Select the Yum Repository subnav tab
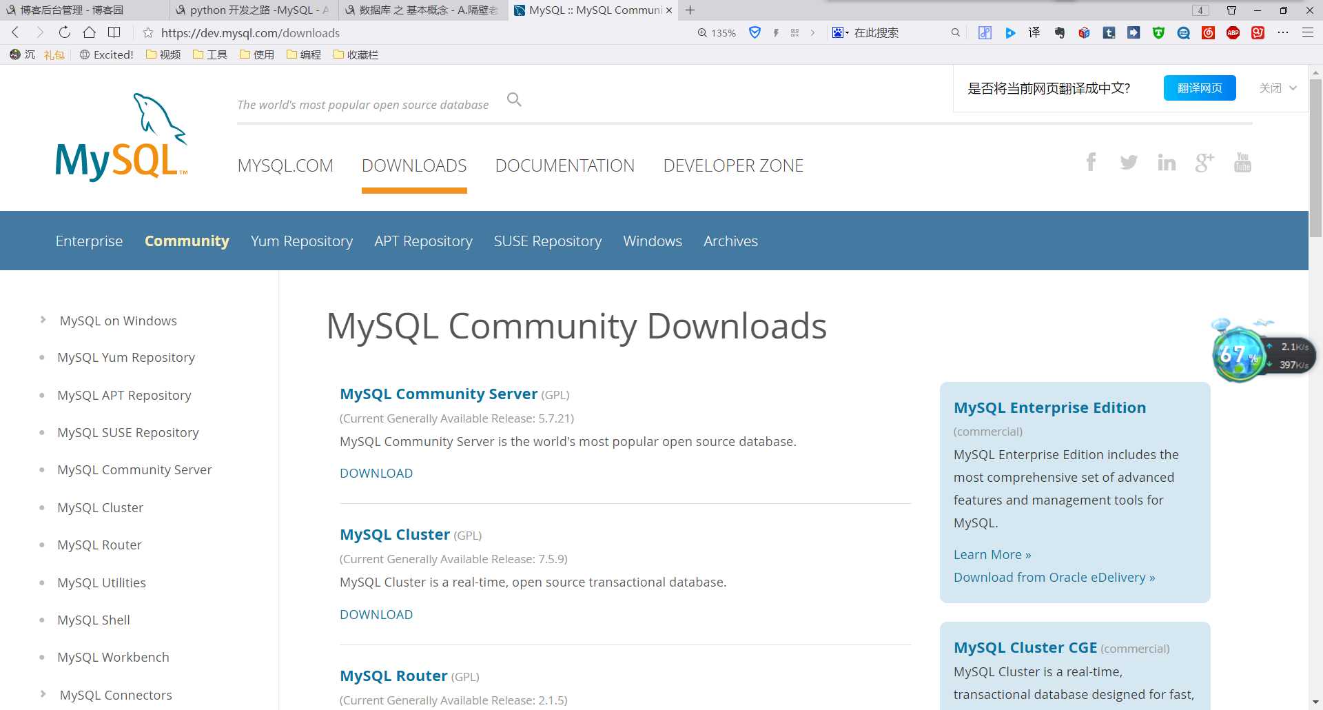The height and width of the screenshot is (710, 1323). pyautogui.click(x=302, y=241)
